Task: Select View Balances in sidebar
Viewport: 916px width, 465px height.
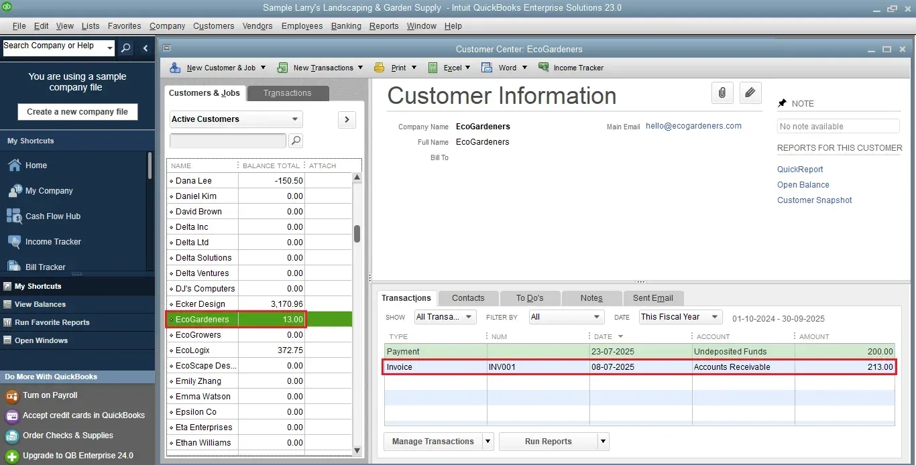Action: click(x=40, y=304)
